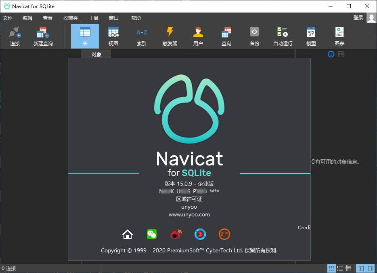Open the 查看 (View) menu

48,18
